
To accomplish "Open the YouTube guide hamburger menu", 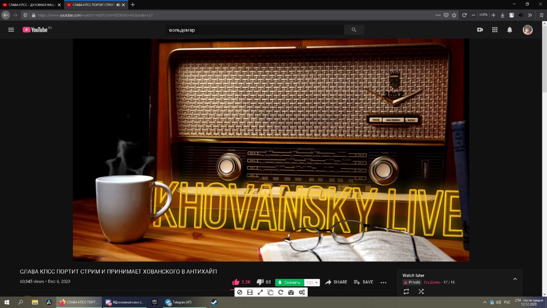I will coord(11,30).
